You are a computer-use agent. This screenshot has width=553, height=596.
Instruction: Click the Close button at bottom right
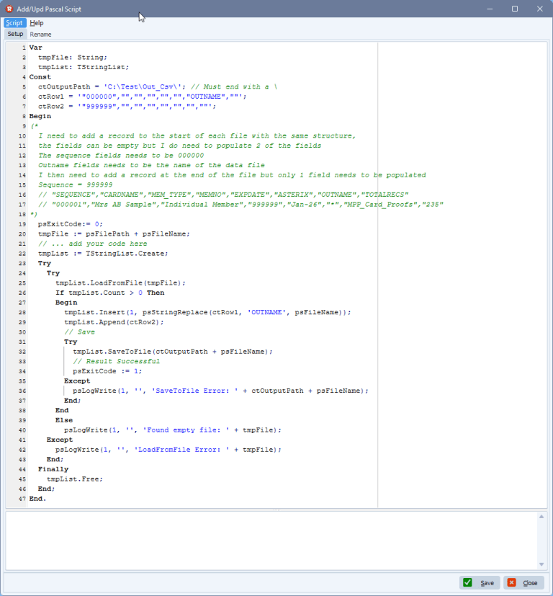point(523,582)
